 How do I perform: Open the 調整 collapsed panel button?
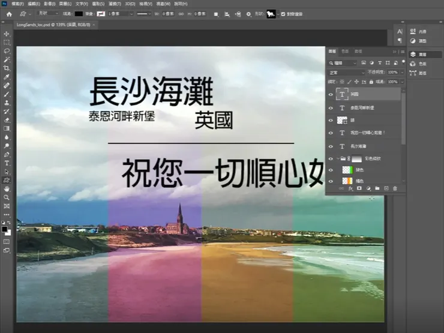point(418,41)
